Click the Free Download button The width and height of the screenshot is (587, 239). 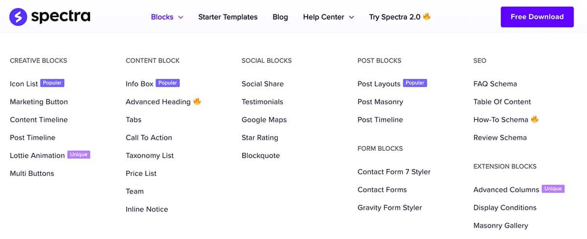537,17
